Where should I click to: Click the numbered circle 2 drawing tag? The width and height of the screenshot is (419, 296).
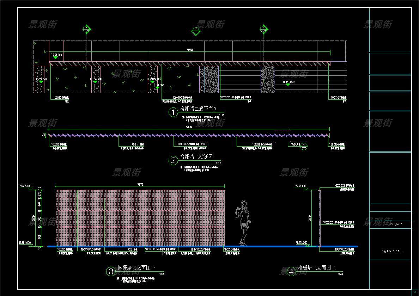point(173,161)
